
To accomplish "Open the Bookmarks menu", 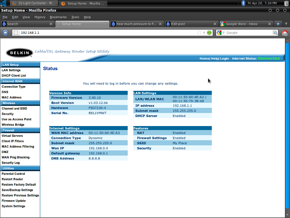I will 58,17.
